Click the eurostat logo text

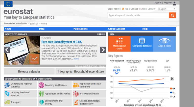pyautogui.click(x=18, y=12)
